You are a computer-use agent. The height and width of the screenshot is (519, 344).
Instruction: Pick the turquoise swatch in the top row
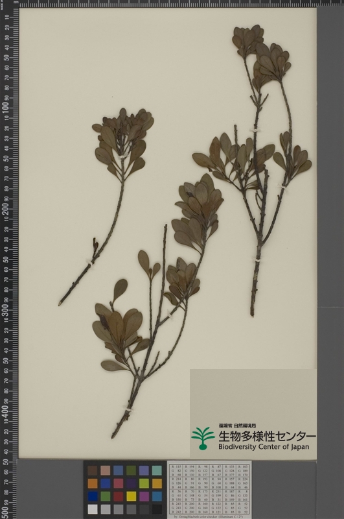(157, 470)
